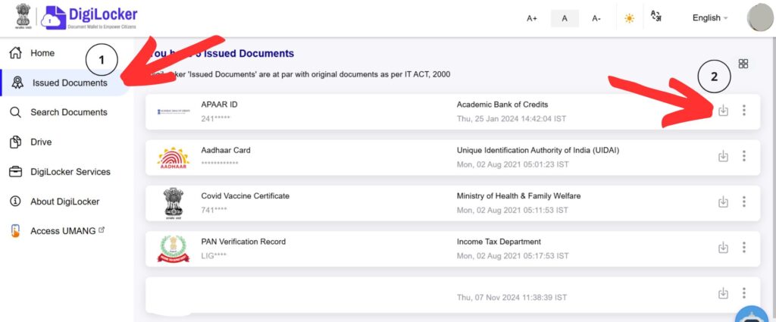776x322 pixels.
Task: Expand the English language dropdown
Action: point(709,18)
